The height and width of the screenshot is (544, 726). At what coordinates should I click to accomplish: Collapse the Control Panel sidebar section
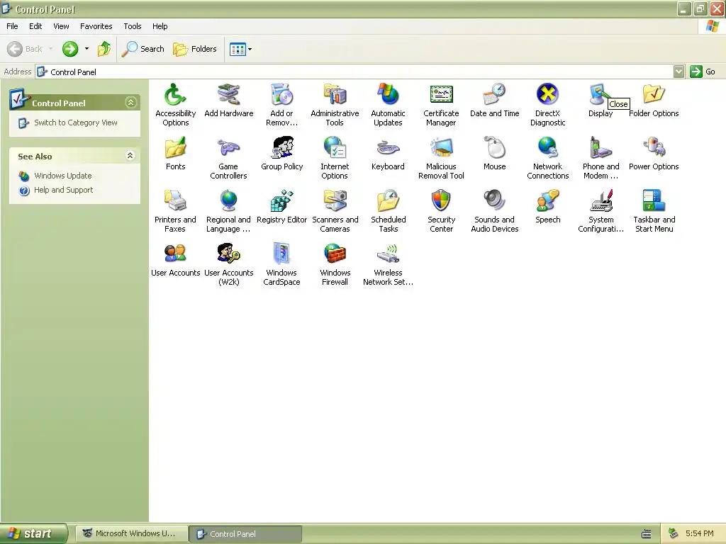click(130, 102)
